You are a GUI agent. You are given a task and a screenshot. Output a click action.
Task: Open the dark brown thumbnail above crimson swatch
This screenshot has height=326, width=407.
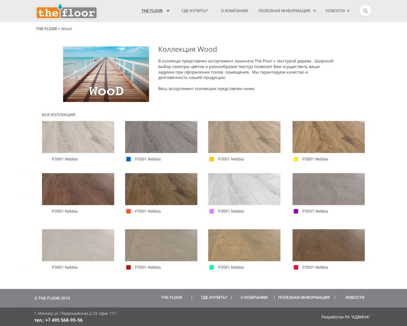[x=329, y=245]
